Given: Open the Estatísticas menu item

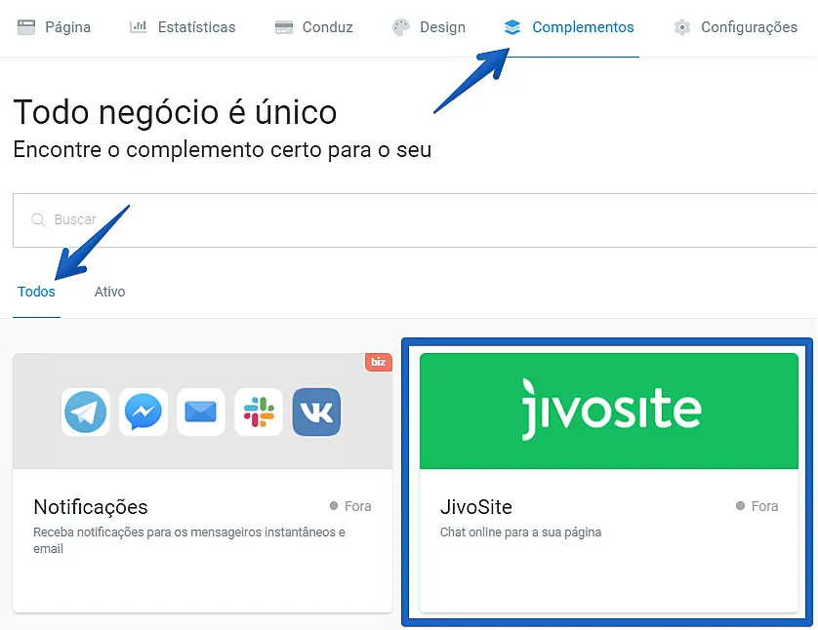Looking at the screenshot, I should (183, 27).
